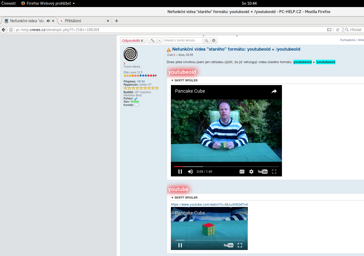Open settings gear in first video player
This screenshot has width=364, height=256.
[x=251, y=172]
